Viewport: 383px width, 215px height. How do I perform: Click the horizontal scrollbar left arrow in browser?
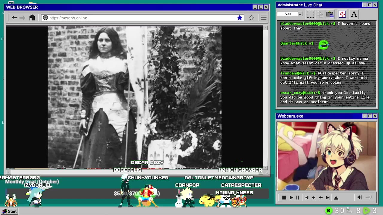[9, 171]
